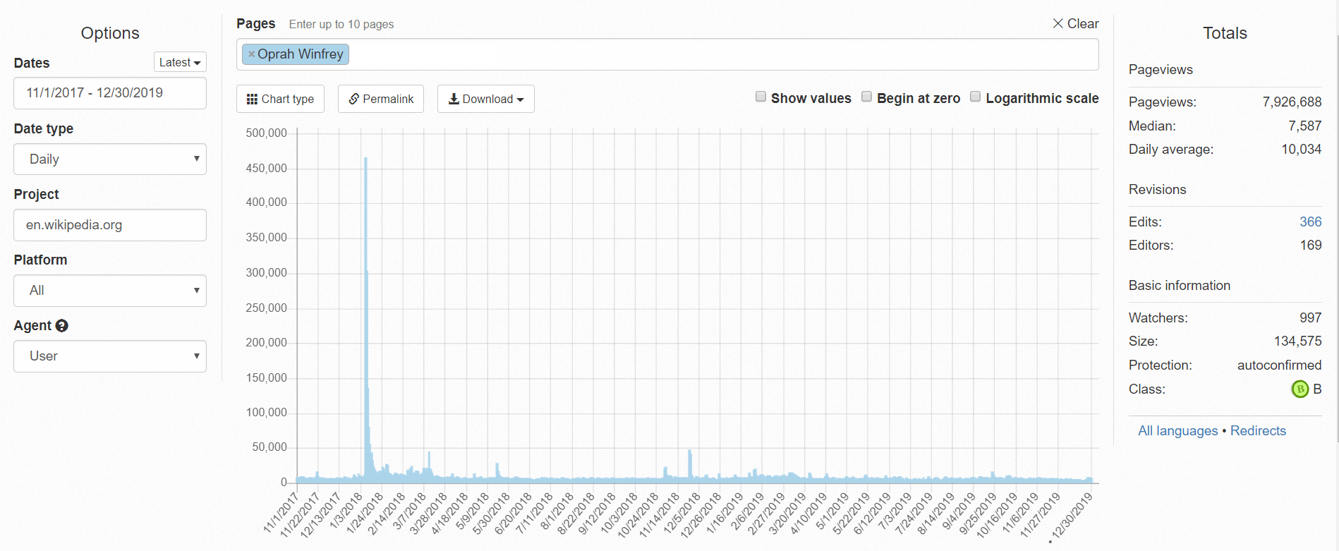Screen dimensions: 1339x551
Task: Turn on Logarithmic scale checkbox
Action: [975, 97]
